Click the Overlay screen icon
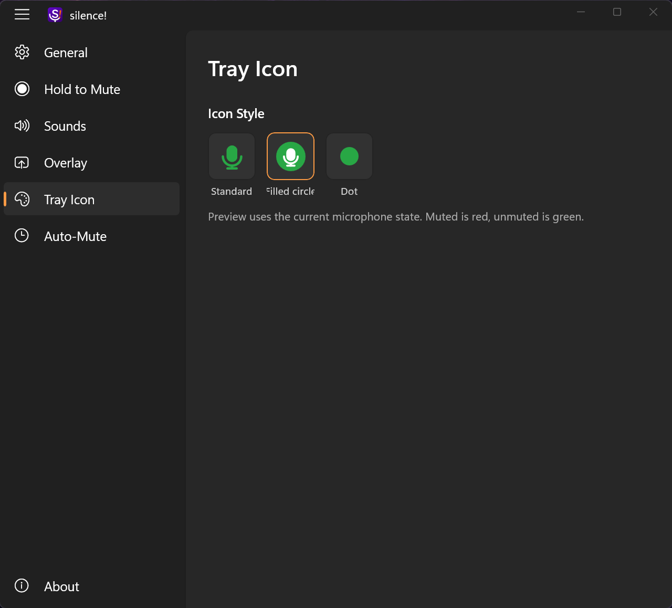672x608 pixels. click(x=22, y=163)
